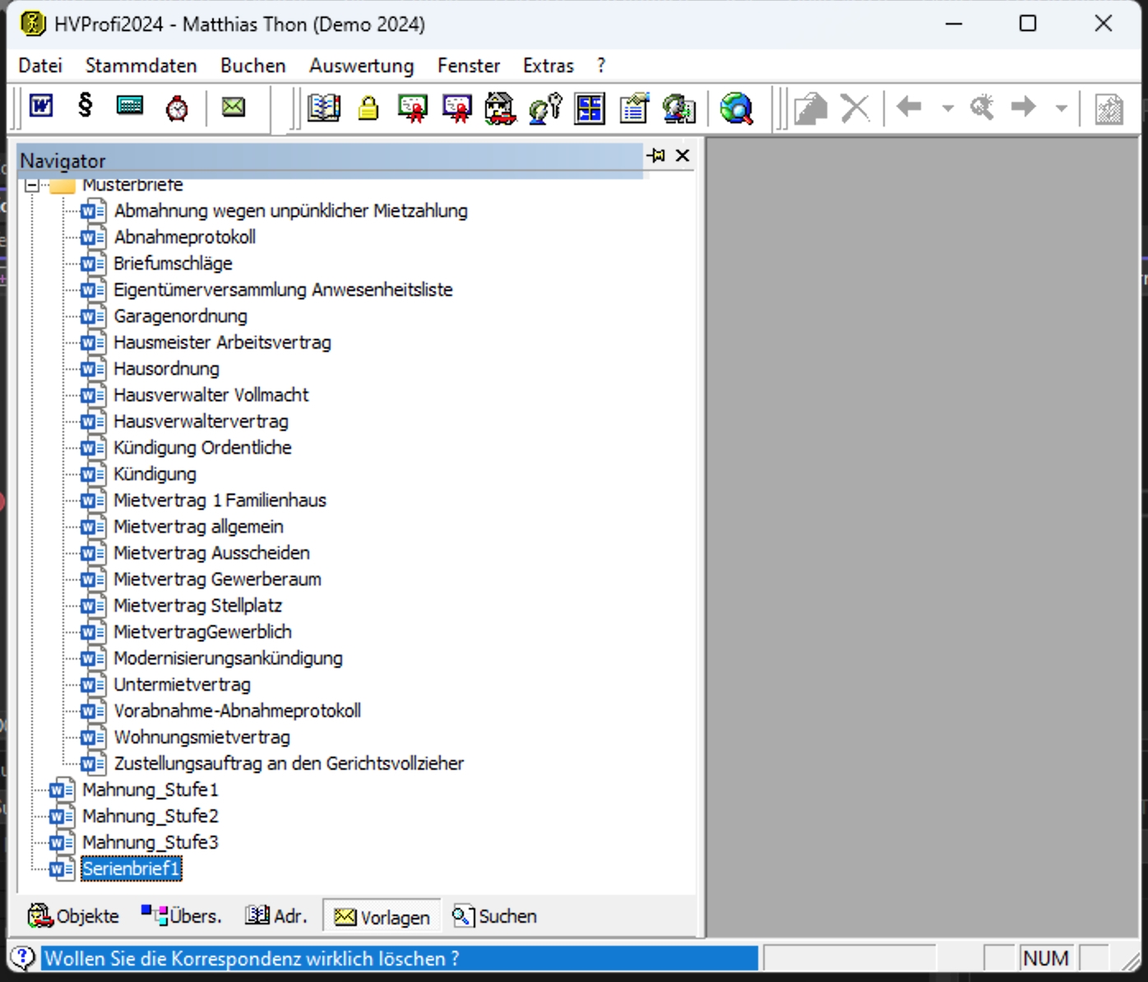The height and width of the screenshot is (982, 1148).
Task: Click the alarm clock reminder icon
Action: pos(177,107)
